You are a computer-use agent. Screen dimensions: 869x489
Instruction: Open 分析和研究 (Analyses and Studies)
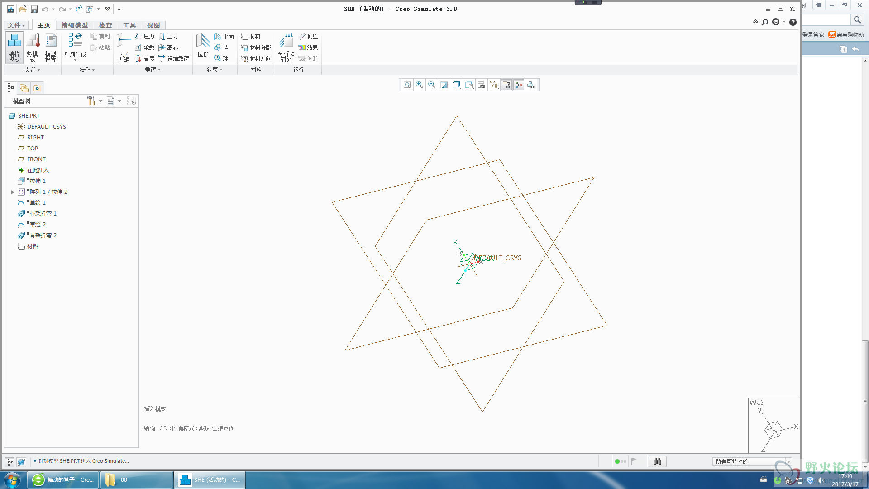pos(286,47)
